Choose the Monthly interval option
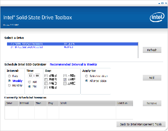 [9, 85]
